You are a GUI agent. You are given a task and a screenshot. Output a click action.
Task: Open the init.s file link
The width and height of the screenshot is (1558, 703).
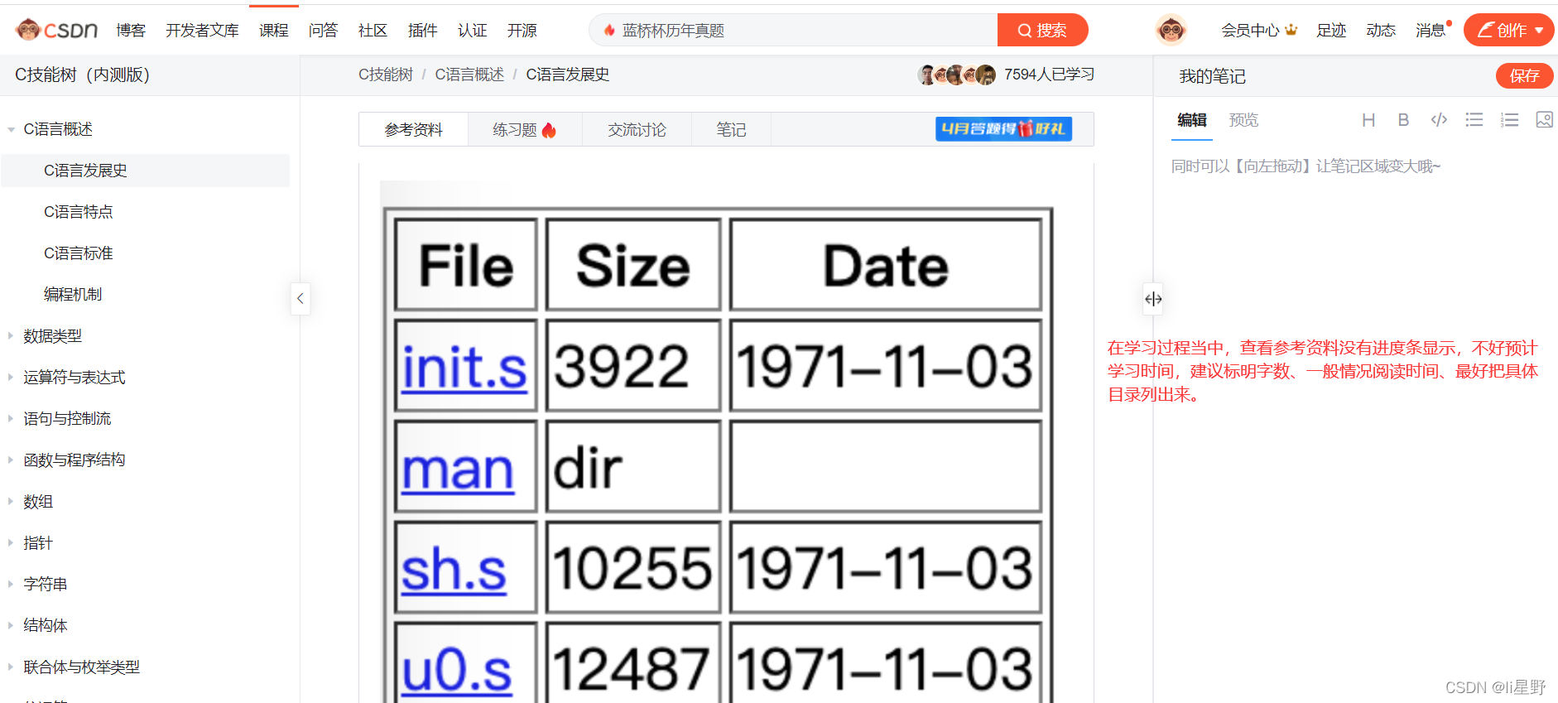point(464,368)
